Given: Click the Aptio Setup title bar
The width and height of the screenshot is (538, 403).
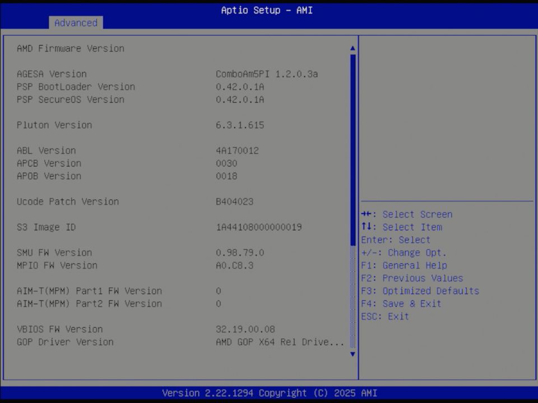Looking at the screenshot, I should 267,10.
